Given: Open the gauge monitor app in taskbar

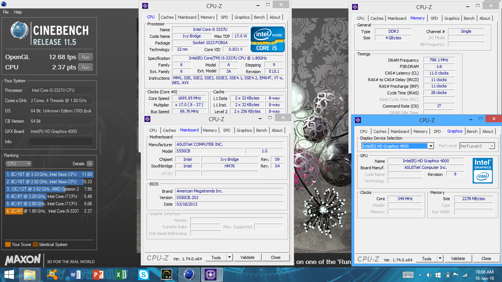Looking at the screenshot, I should (x=166, y=275).
